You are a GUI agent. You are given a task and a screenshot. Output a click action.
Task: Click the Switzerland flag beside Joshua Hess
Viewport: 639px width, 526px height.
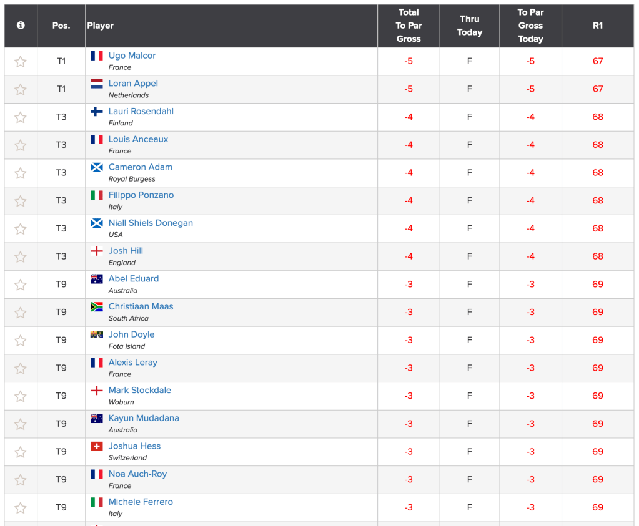[x=97, y=446]
